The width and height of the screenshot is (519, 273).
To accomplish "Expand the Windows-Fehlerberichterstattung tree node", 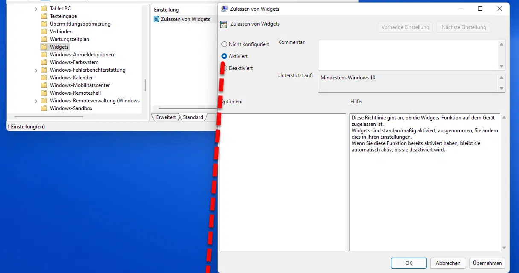I will [36, 70].
